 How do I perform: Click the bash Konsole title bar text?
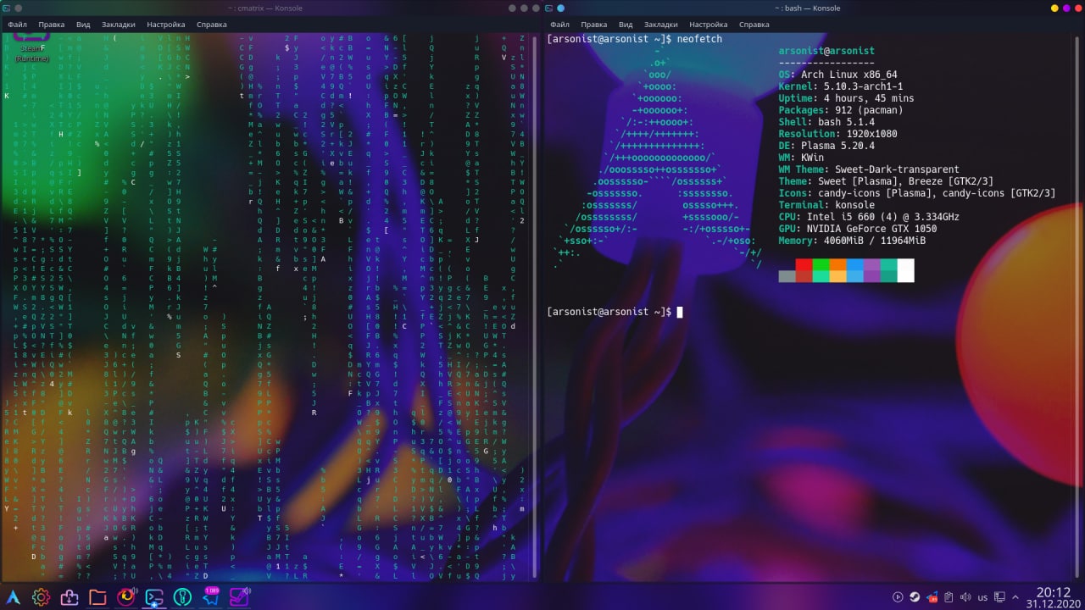click(x=806, y=8)
